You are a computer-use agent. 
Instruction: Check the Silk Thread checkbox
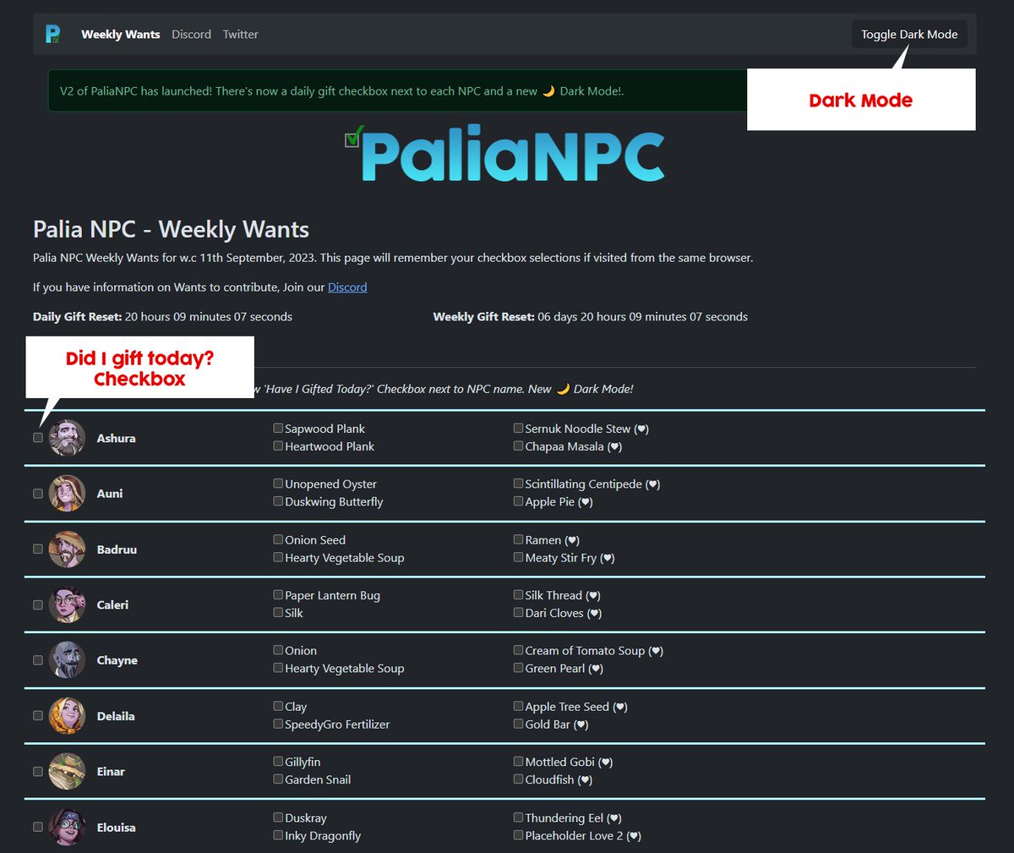518,595
